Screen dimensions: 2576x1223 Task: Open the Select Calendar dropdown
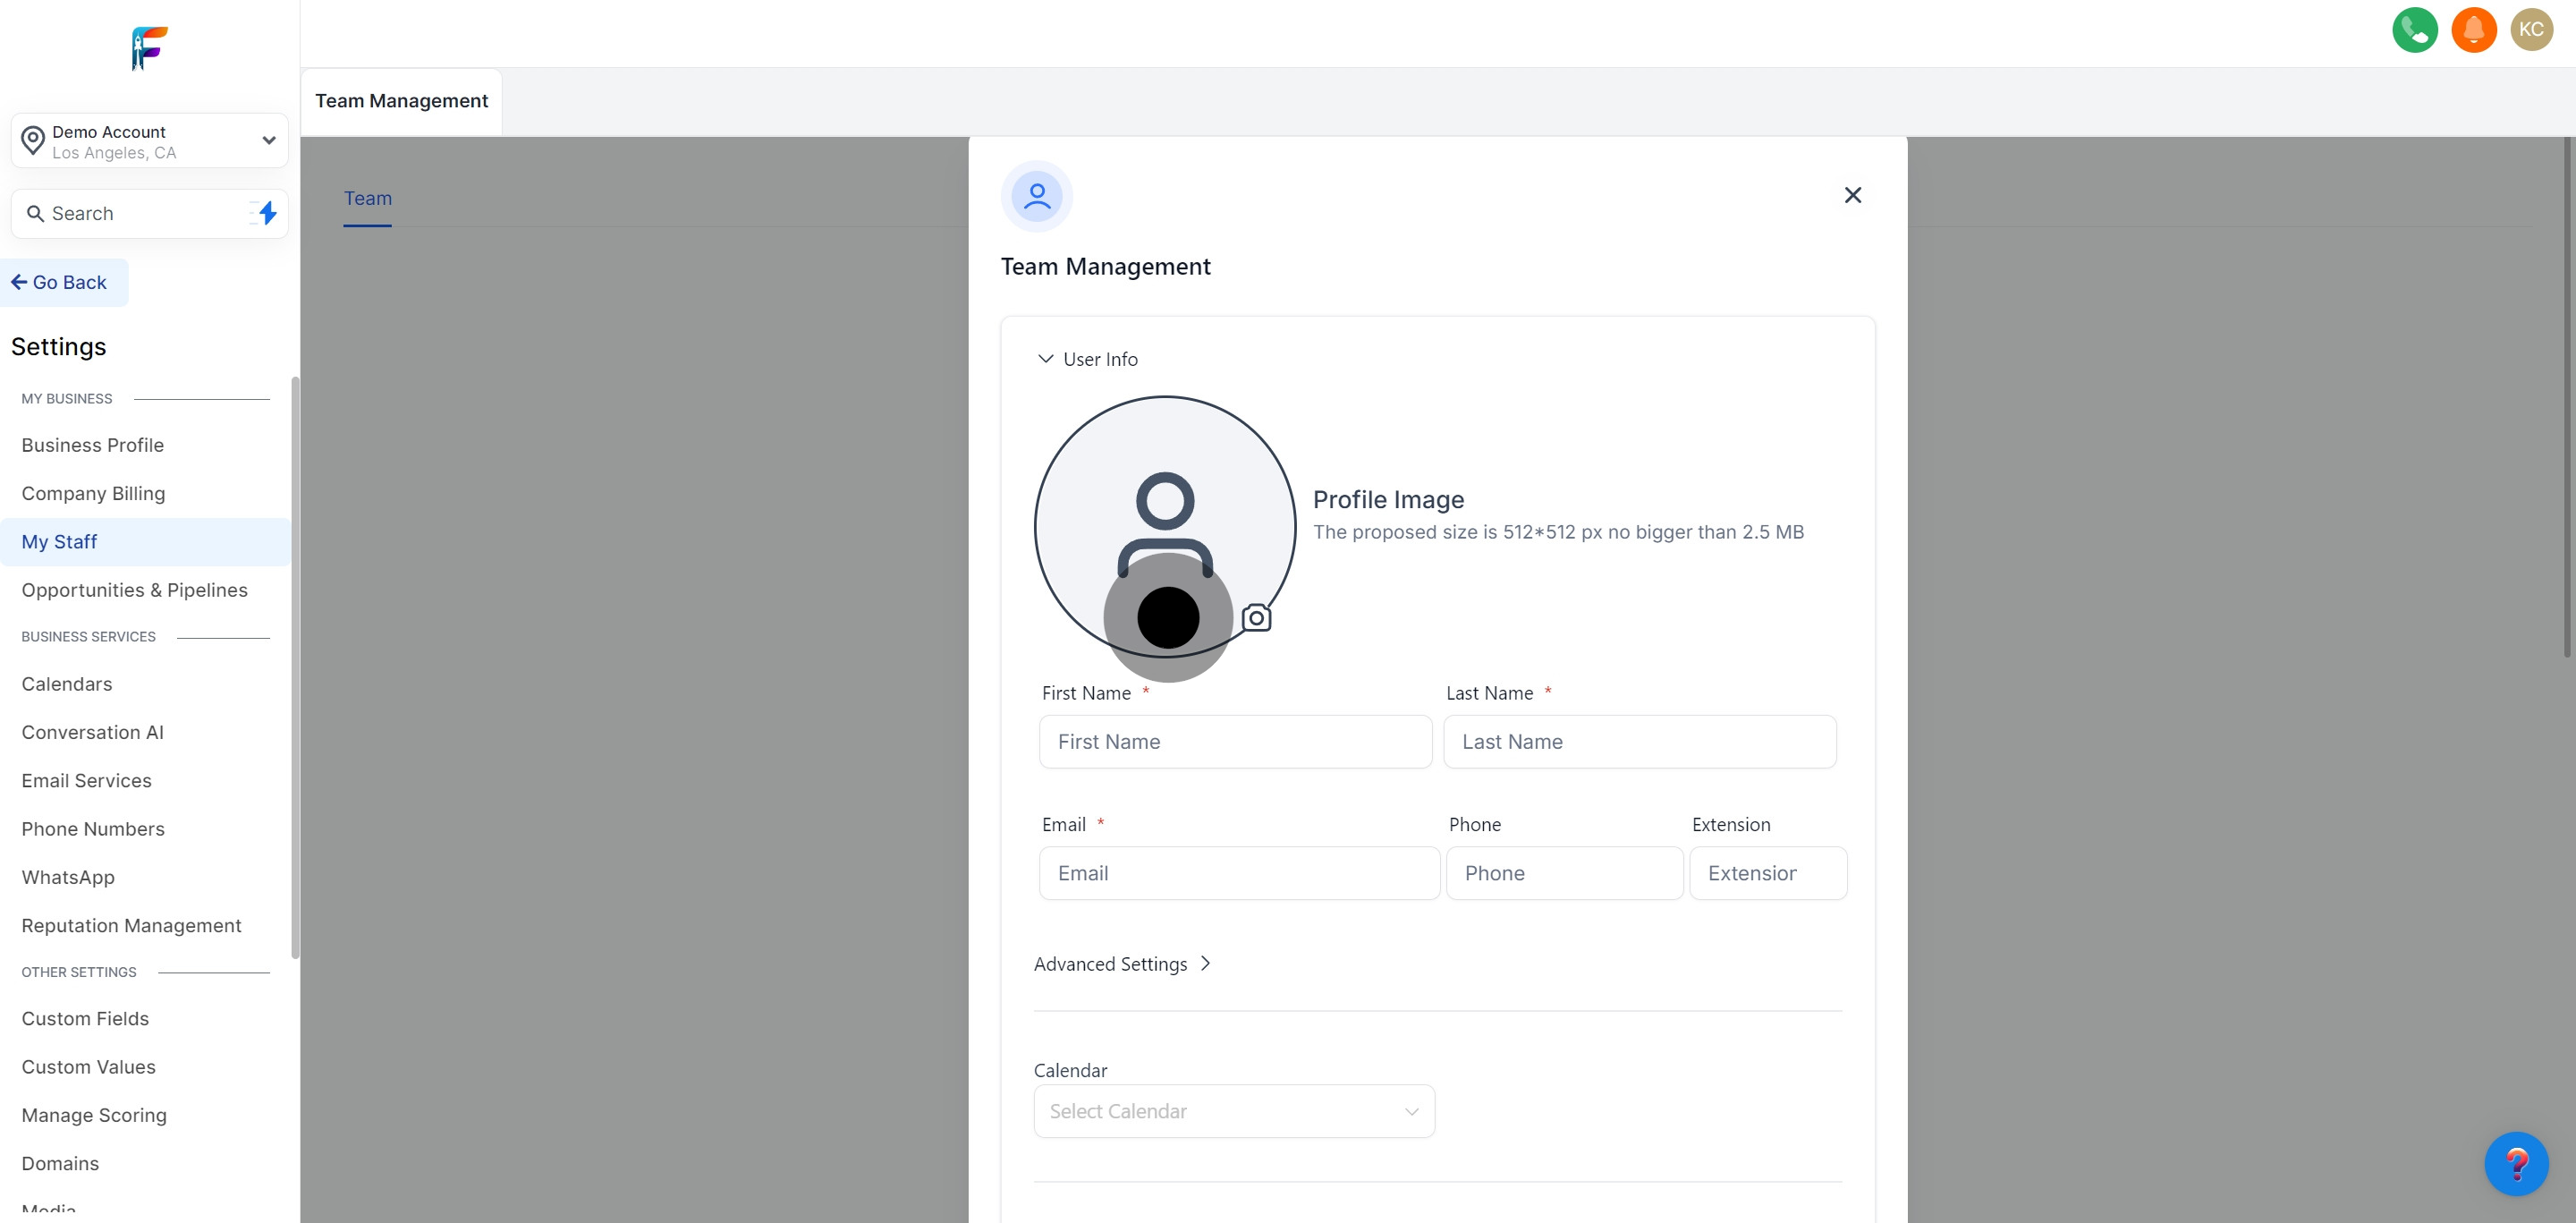click(1233, 1111)
